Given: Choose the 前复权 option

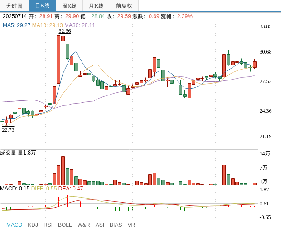Looking at the screenshot, I should (x=124, y=6).
